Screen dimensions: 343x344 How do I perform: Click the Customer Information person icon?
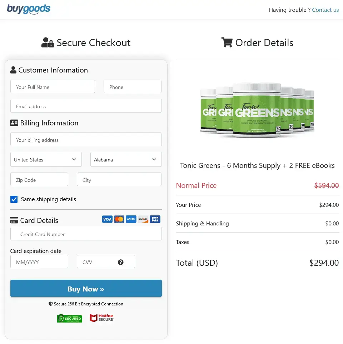(x=13, y=70)
